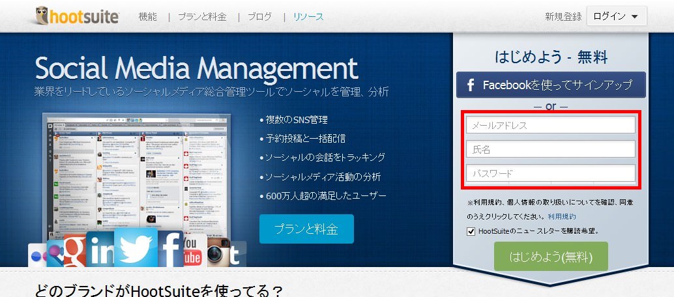The width and height of the screenshot is (674, 297).
Task: Click the Instagram camera icon
Action: [218, 252]
